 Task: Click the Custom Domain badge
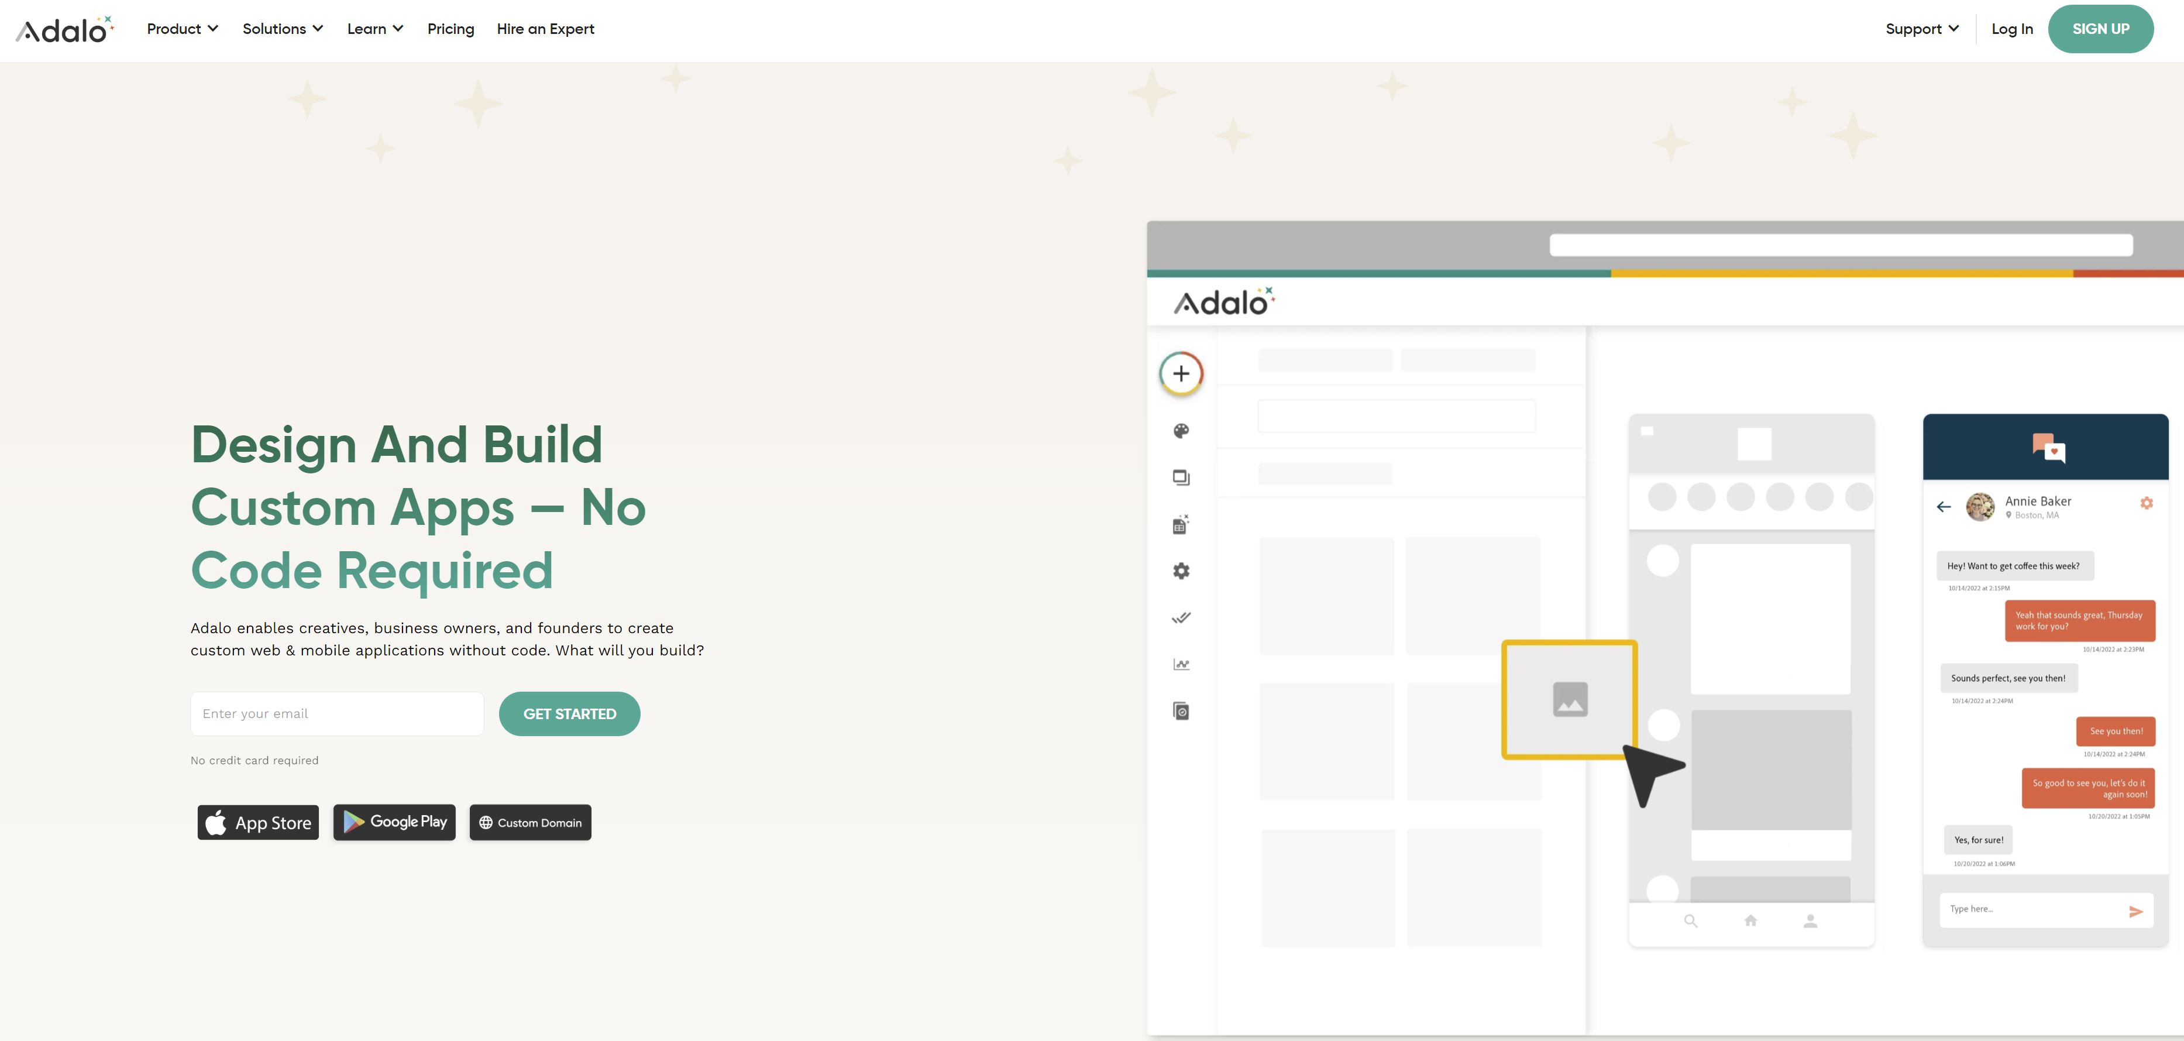pyautogui.click(x=530, y=822)
